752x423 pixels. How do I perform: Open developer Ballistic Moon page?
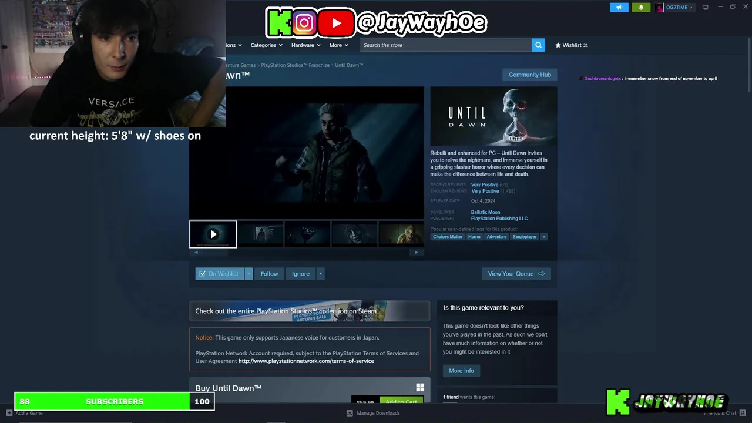[485, 212]
